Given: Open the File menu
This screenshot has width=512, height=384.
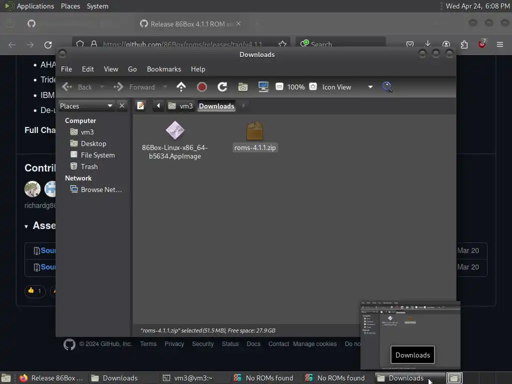Looking at the screenshot, I should click(66, 69).
